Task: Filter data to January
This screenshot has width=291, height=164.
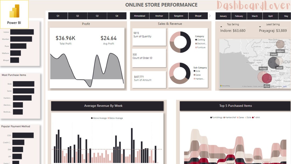Action: 223,16
